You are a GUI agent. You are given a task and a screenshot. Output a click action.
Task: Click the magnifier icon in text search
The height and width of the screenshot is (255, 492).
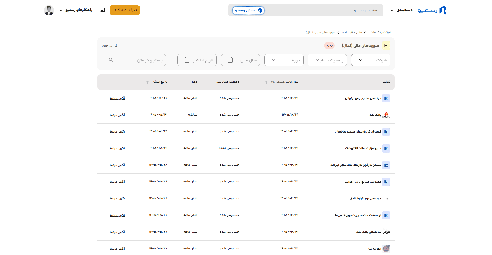pos(111,60)
